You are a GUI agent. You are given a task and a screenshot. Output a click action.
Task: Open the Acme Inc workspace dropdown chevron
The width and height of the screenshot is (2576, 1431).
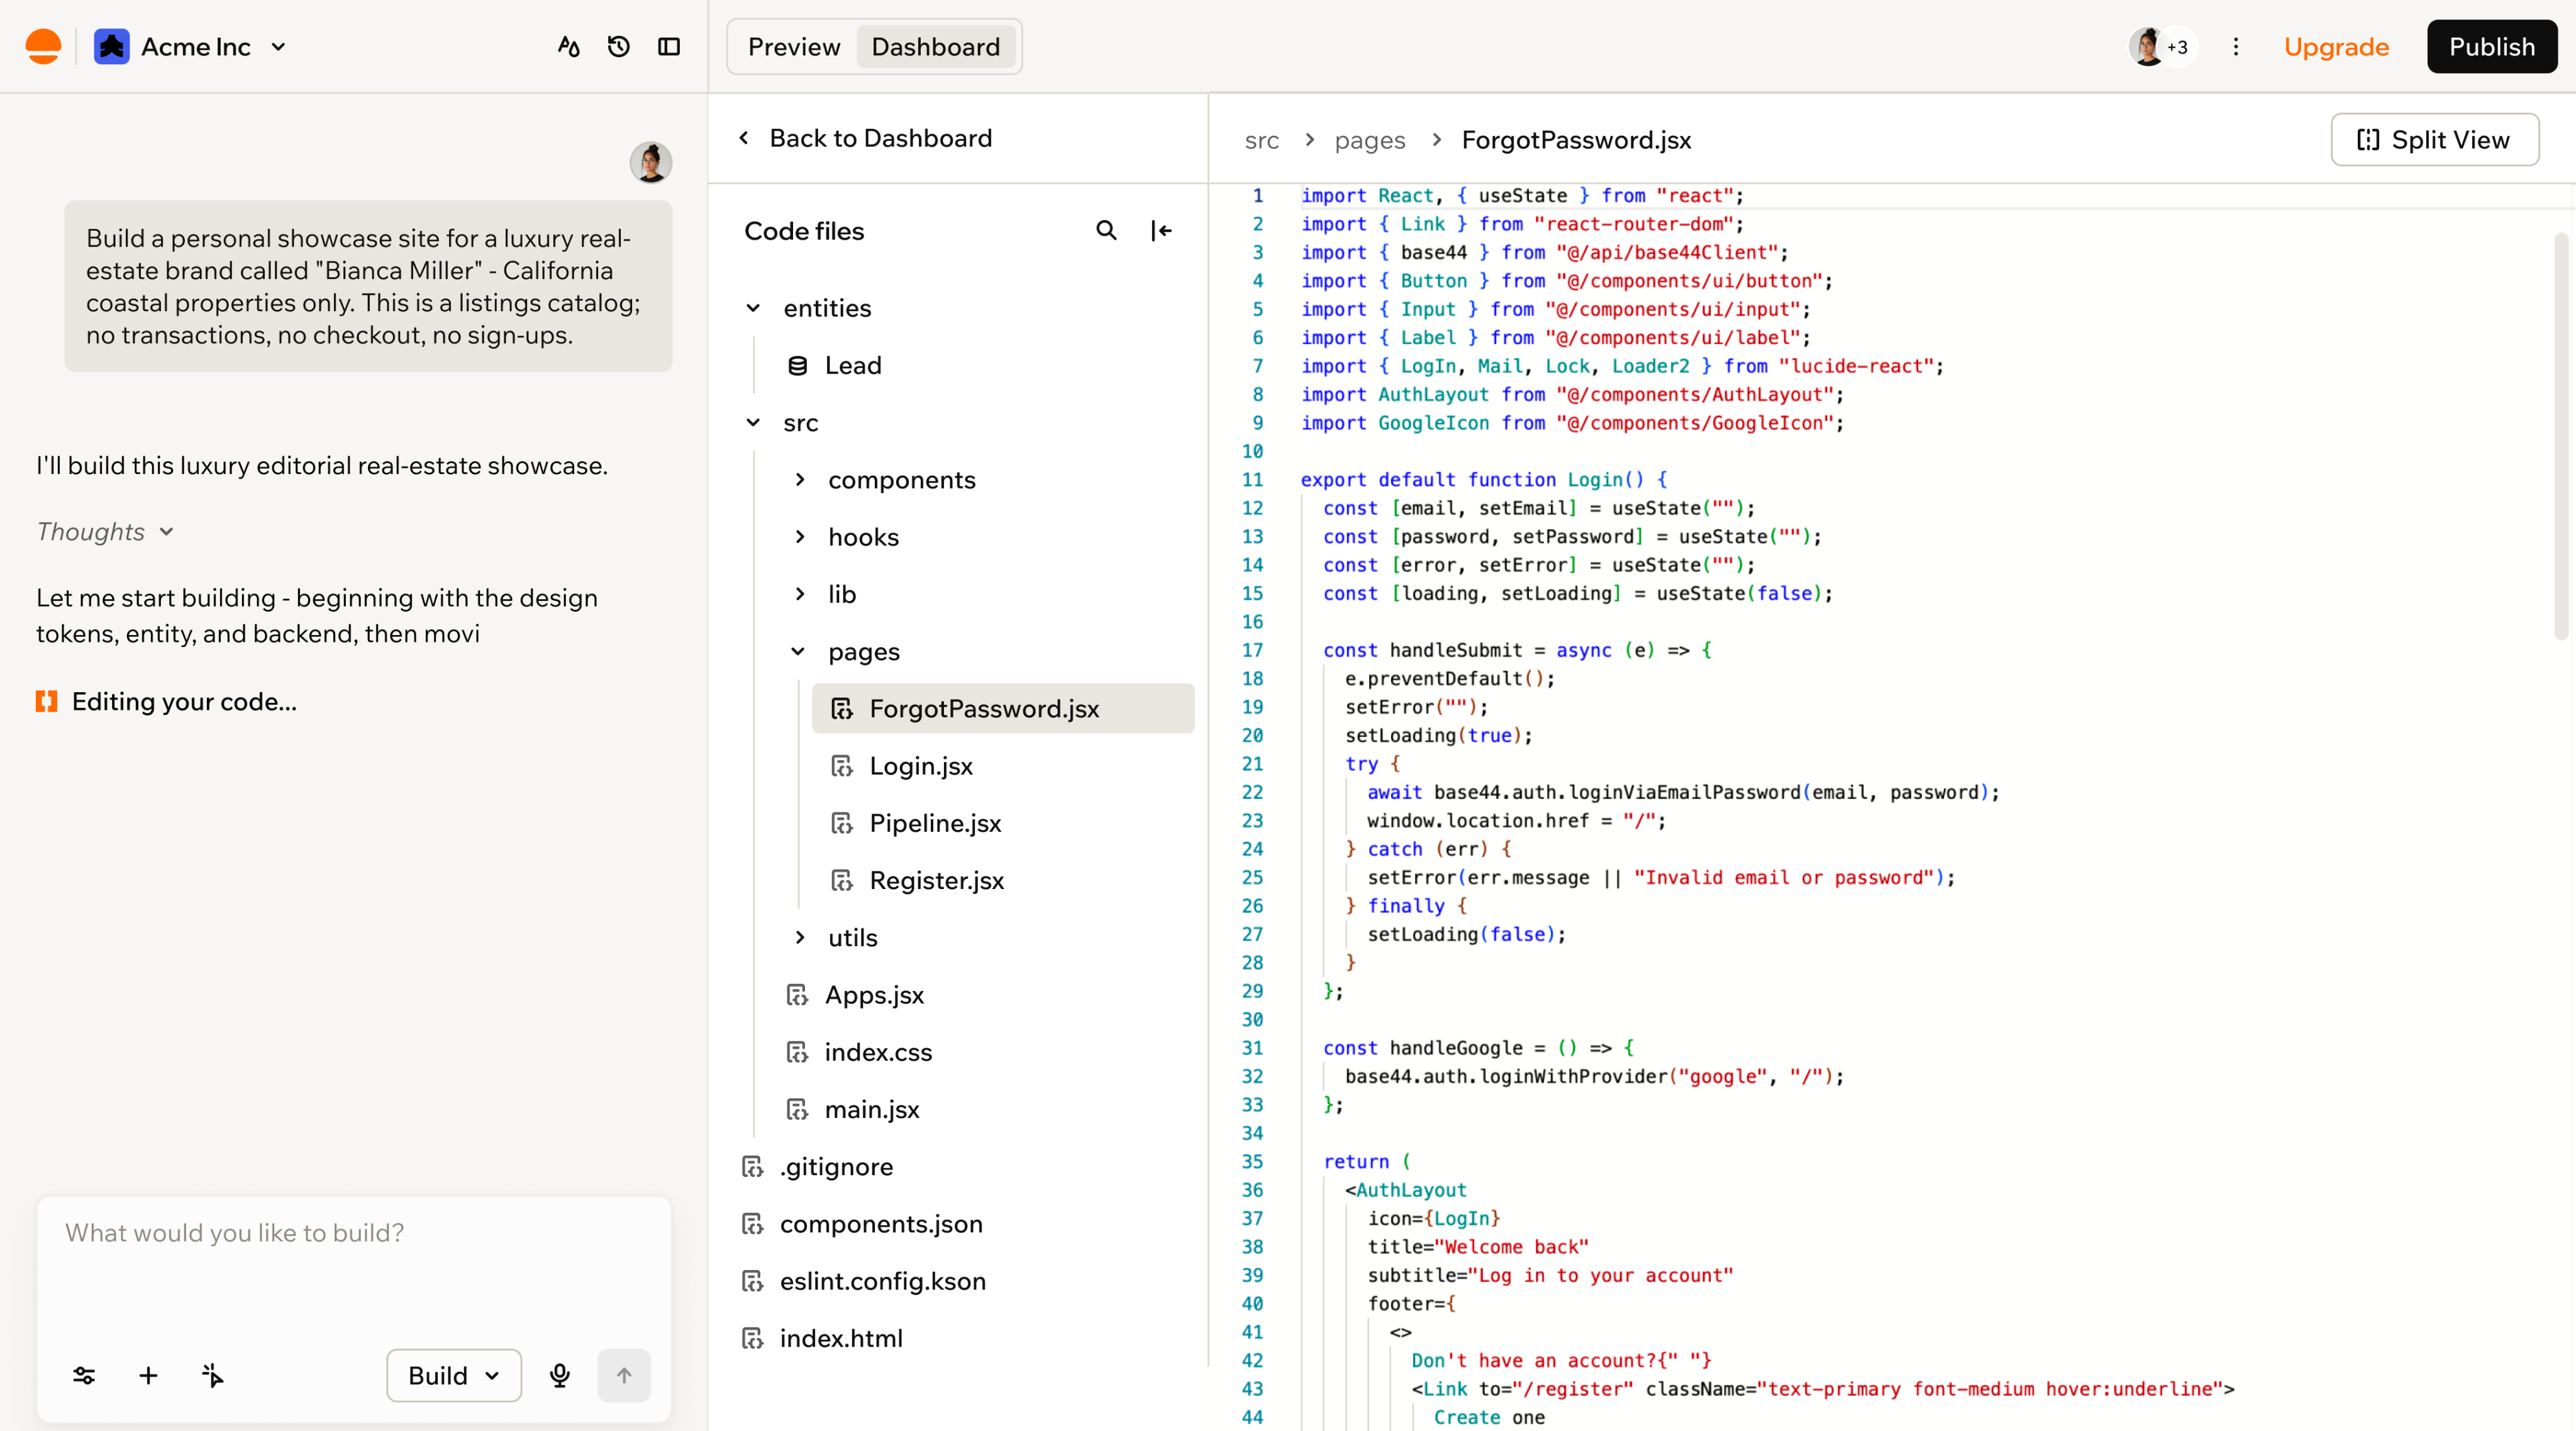279,47
